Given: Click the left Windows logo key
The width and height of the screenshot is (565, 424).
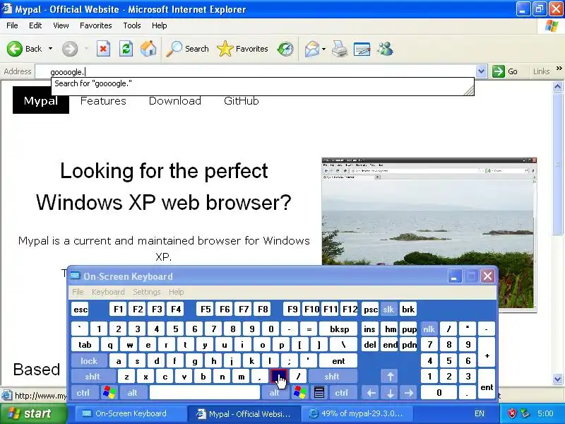Looking at the screenshot, I should [x=109, y=392].
